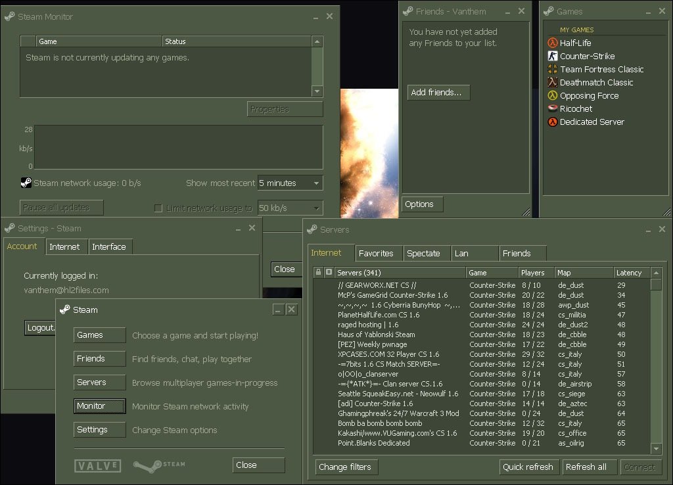Click Steam logo in Games window title

point(549,12)
